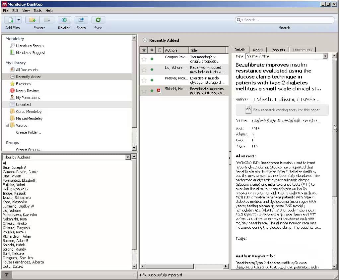This screenshot has height=280, width=339.
Task: Open the search options magnifier dropdown
Action: pyautogui.click(x=240, y=20)
